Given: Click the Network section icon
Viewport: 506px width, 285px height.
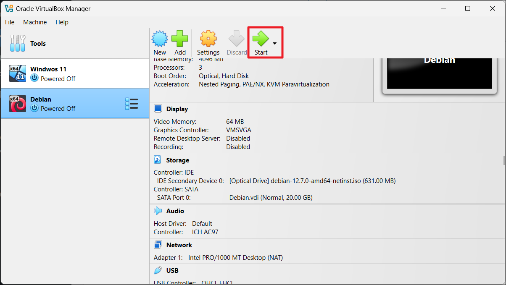Looking at the screenshot, I should (158, 245).
